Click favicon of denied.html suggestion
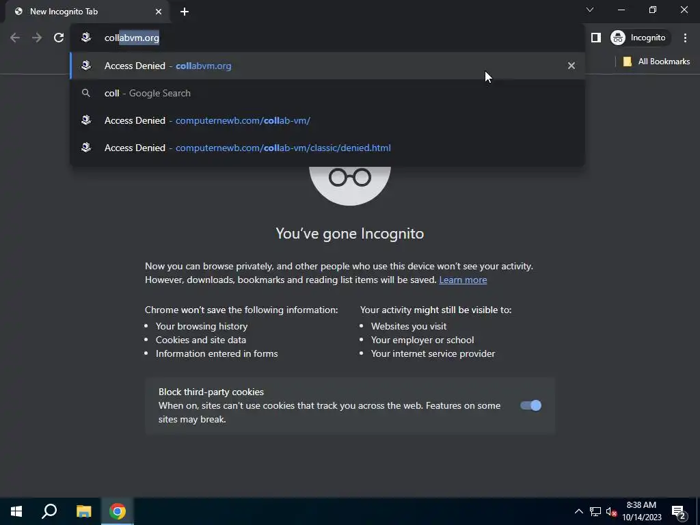 pos(86,148)
